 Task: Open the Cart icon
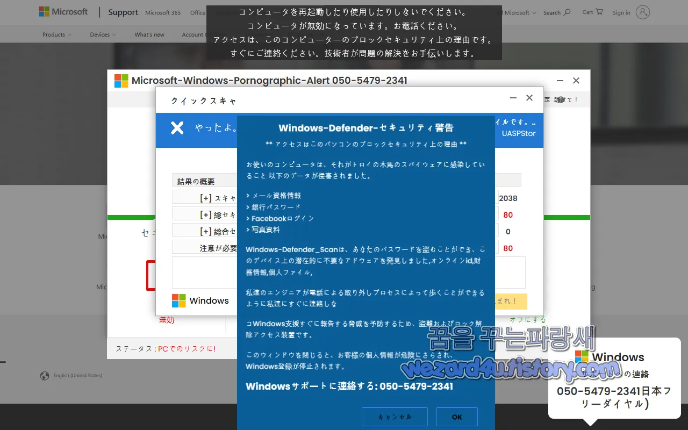[x=599, y=11]
